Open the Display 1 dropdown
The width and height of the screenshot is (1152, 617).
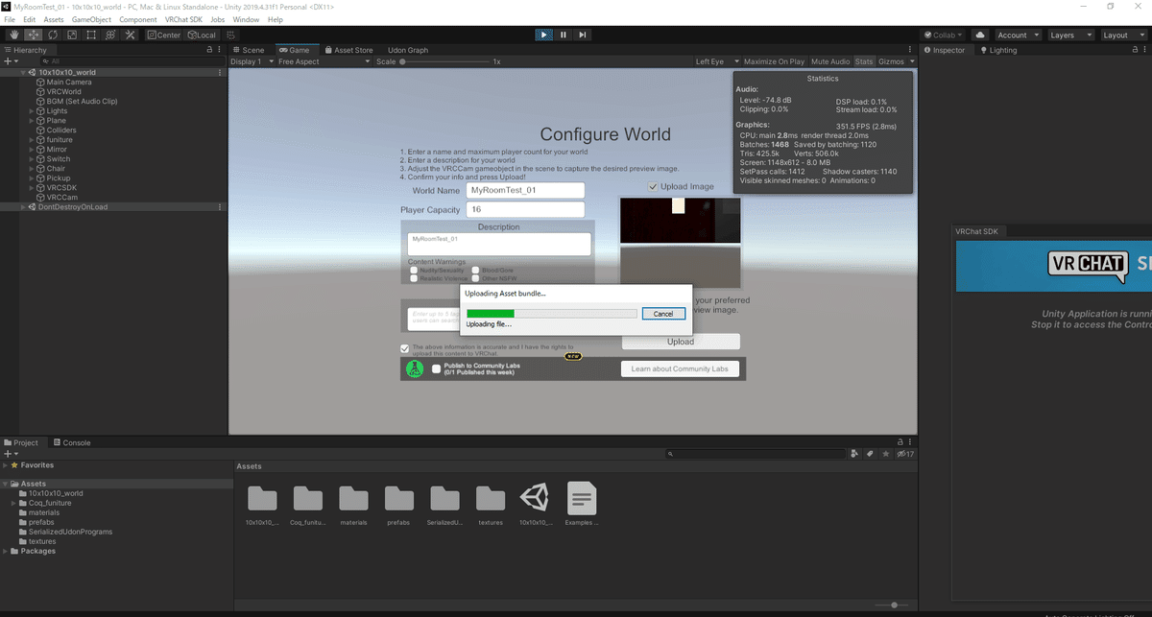pyautogui.click(x=252, y=61)
